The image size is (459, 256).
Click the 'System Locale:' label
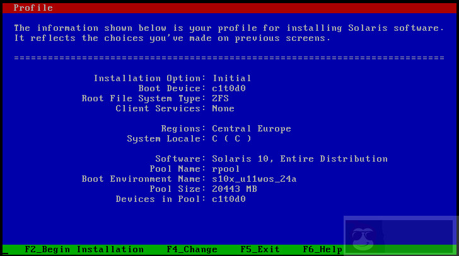(x=166, y=138)
